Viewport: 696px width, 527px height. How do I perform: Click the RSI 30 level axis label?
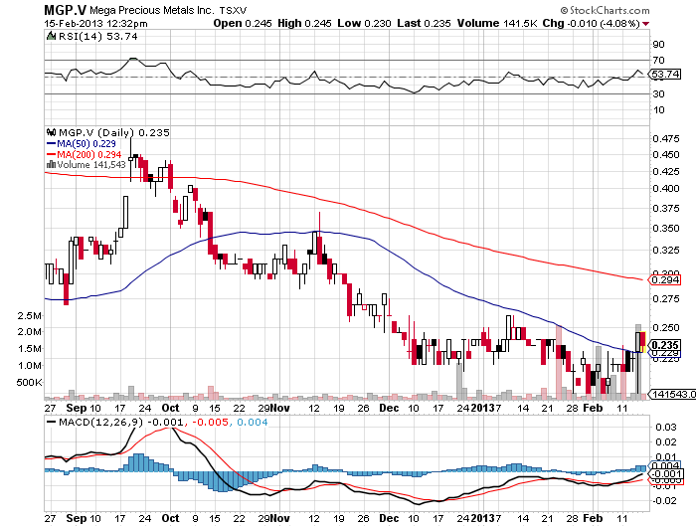tap(658, 93)
